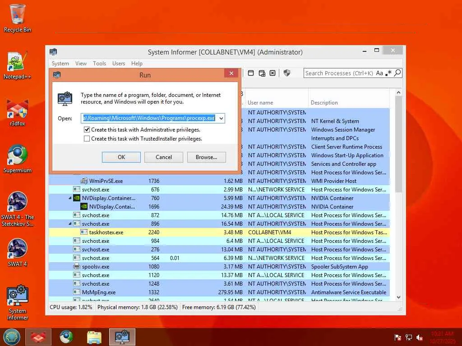Click COLLABNET\VM4 user name cell
The height and width of the screenshot is (346, 462).
point(270,232)
